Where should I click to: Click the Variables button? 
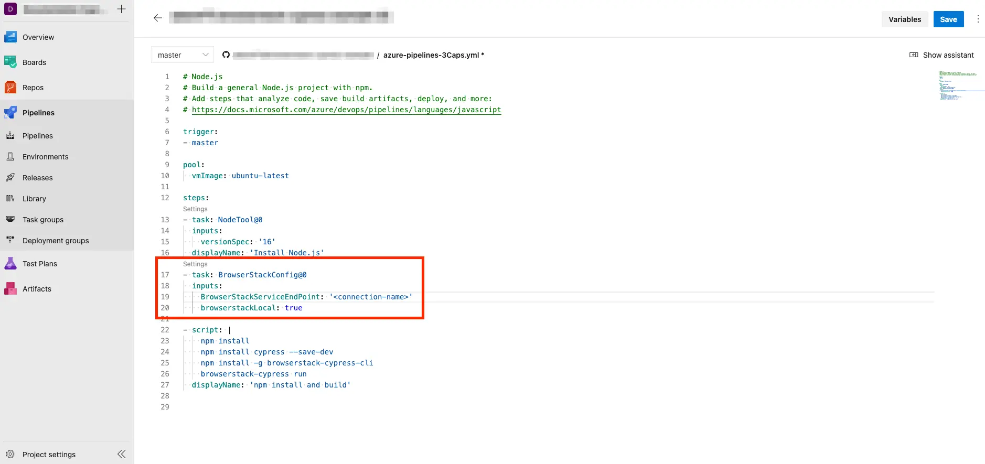point(905,19)
